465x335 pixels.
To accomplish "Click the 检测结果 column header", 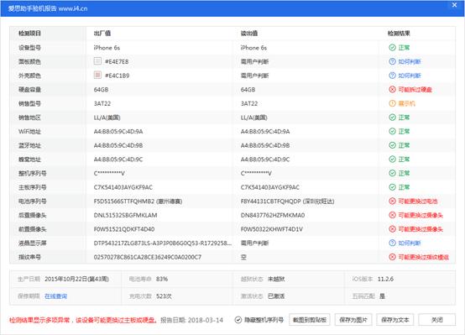I will point(399,34).
